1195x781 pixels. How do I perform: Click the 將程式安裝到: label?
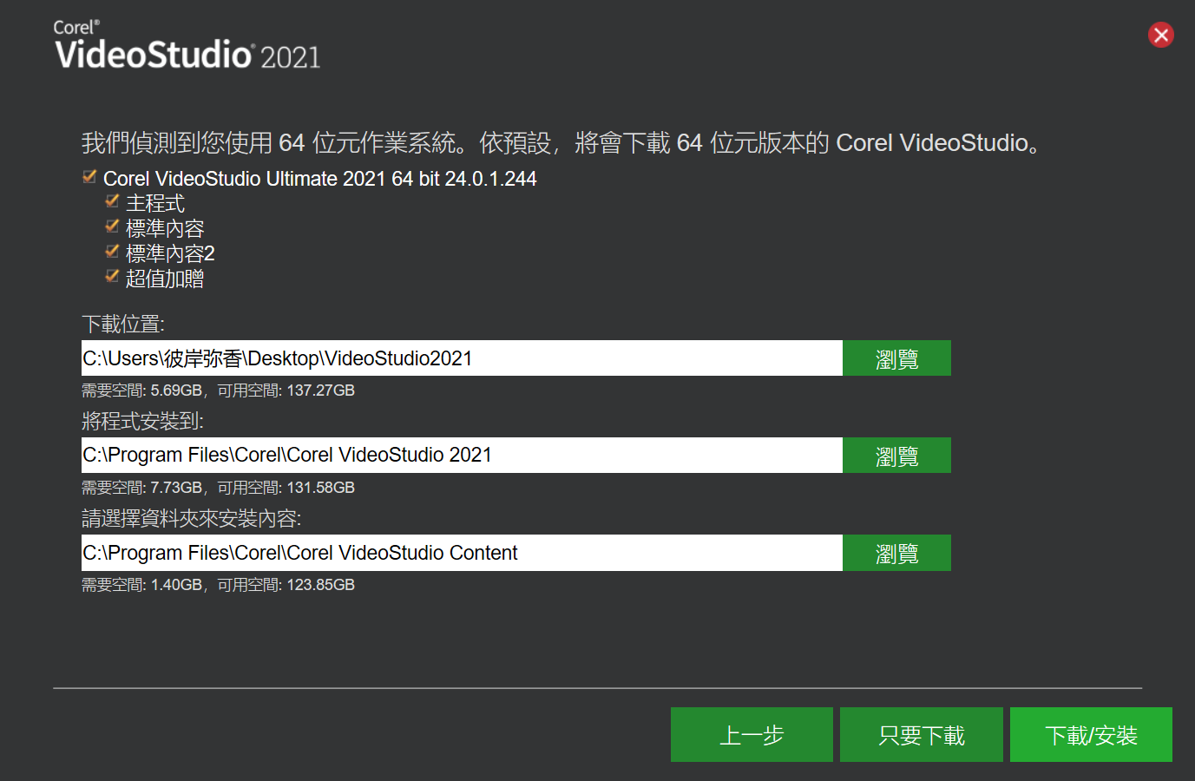click(142, 422)
